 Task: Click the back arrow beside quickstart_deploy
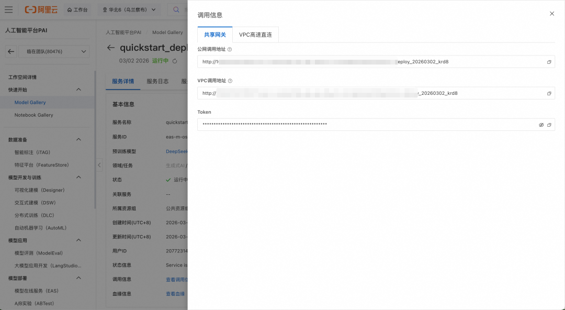pyautogui.click(x=110, y=48)
